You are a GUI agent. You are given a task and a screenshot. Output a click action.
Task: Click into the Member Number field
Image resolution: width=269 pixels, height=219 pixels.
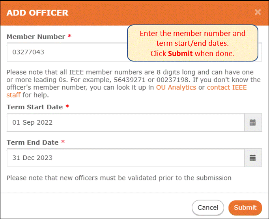point(67,52)
